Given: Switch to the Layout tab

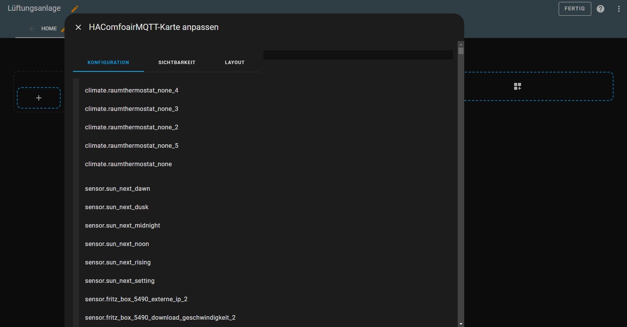Looking at the screenshot, I should (235, 63).
